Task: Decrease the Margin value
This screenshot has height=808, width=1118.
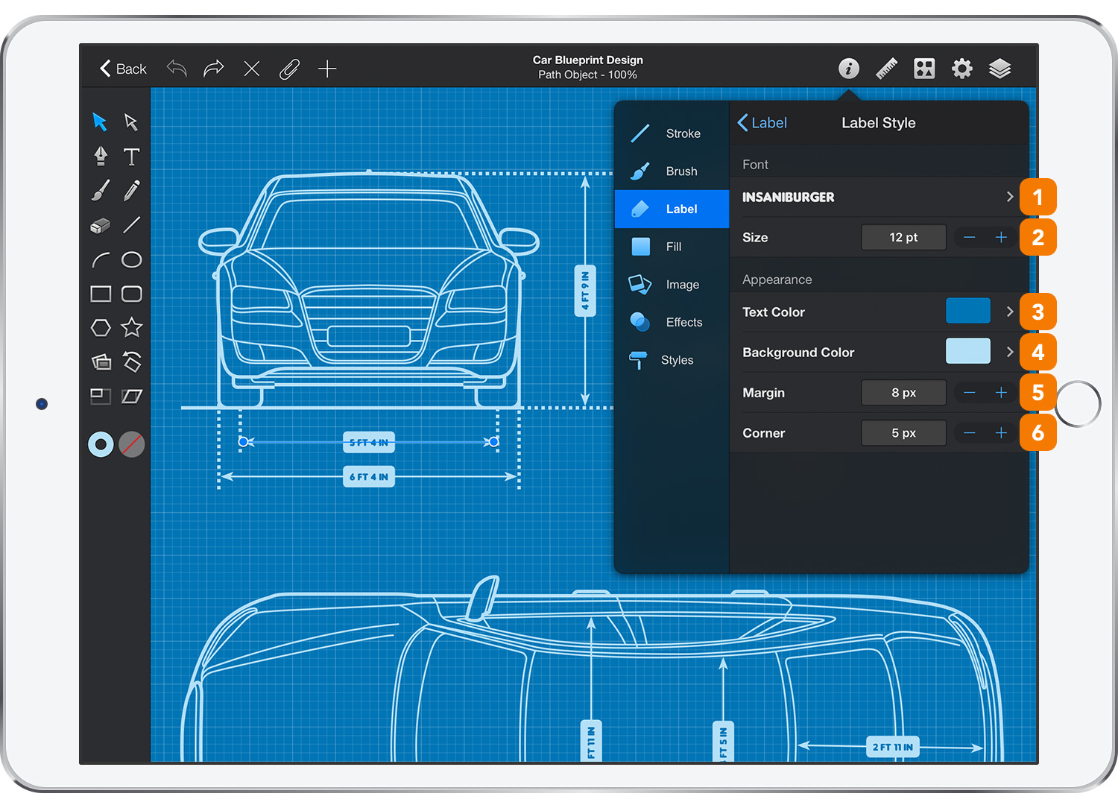Action: [970, 392]
